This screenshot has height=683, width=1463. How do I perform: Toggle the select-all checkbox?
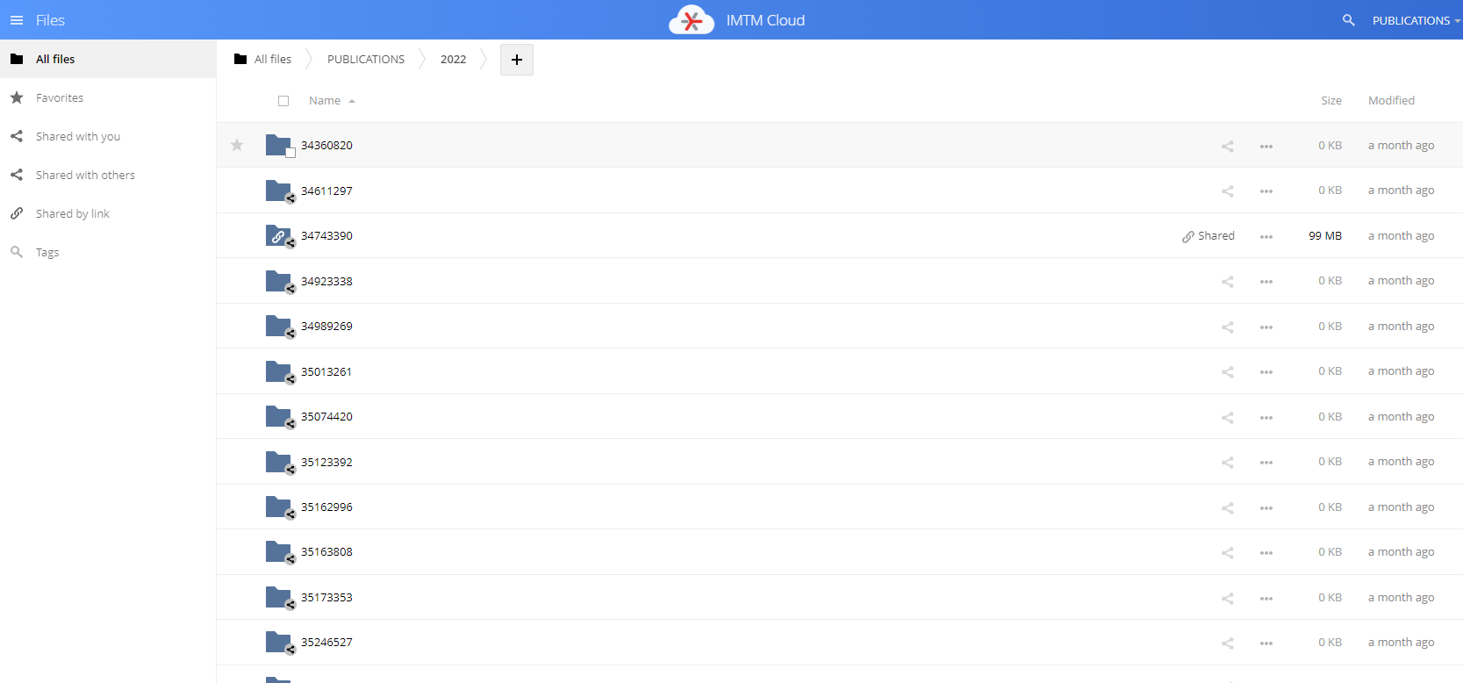pos(283,101)
